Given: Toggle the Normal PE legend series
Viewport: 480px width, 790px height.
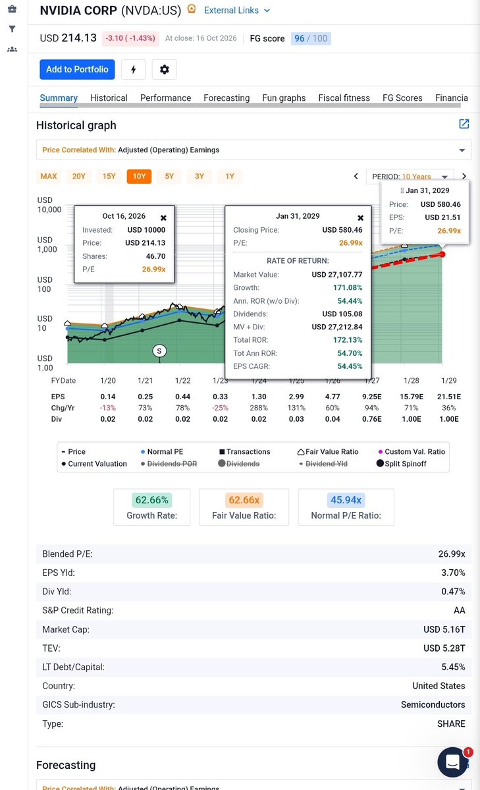Looking at the screenshot, I should 162,451.
